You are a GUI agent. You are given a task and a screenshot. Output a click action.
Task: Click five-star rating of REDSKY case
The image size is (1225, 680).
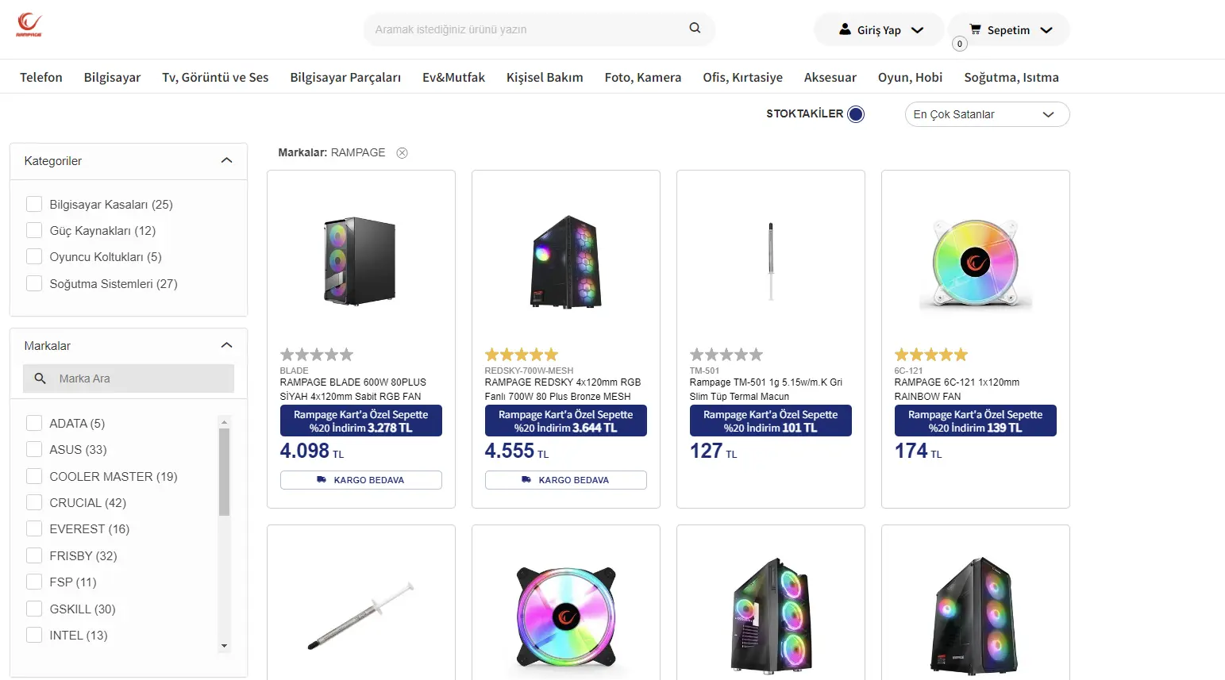tap(522, 355)
